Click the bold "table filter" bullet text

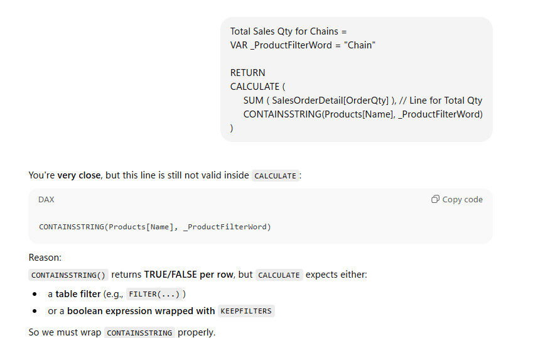point(78,293)
